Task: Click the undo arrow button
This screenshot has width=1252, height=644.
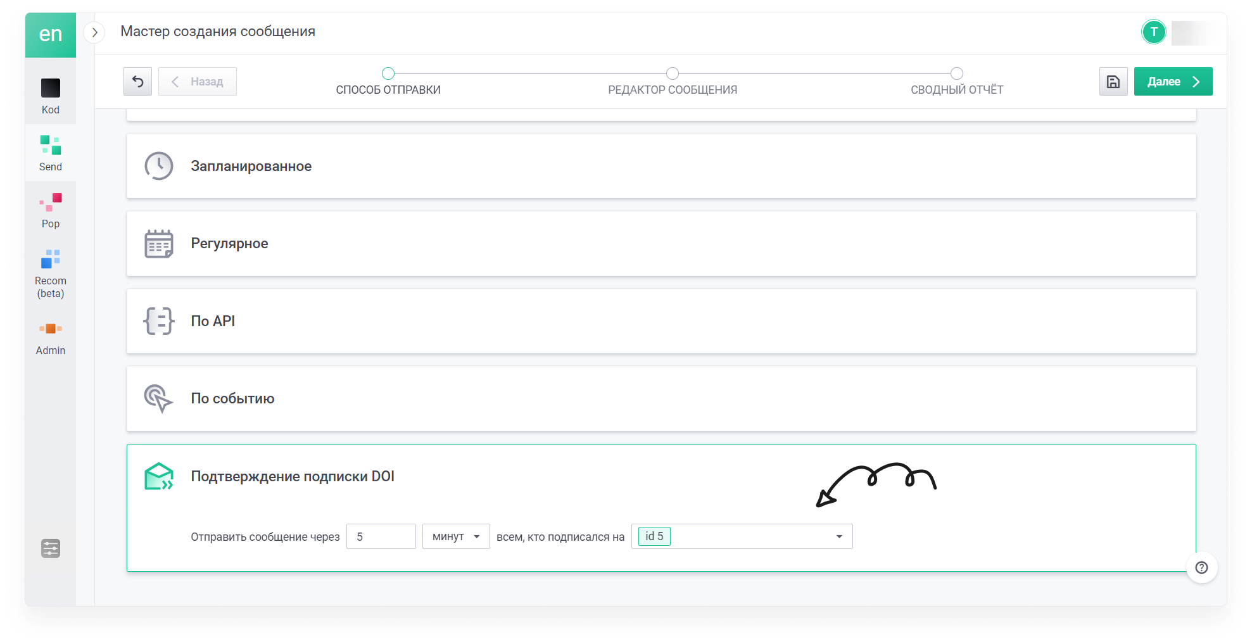Action: point(137,82)
